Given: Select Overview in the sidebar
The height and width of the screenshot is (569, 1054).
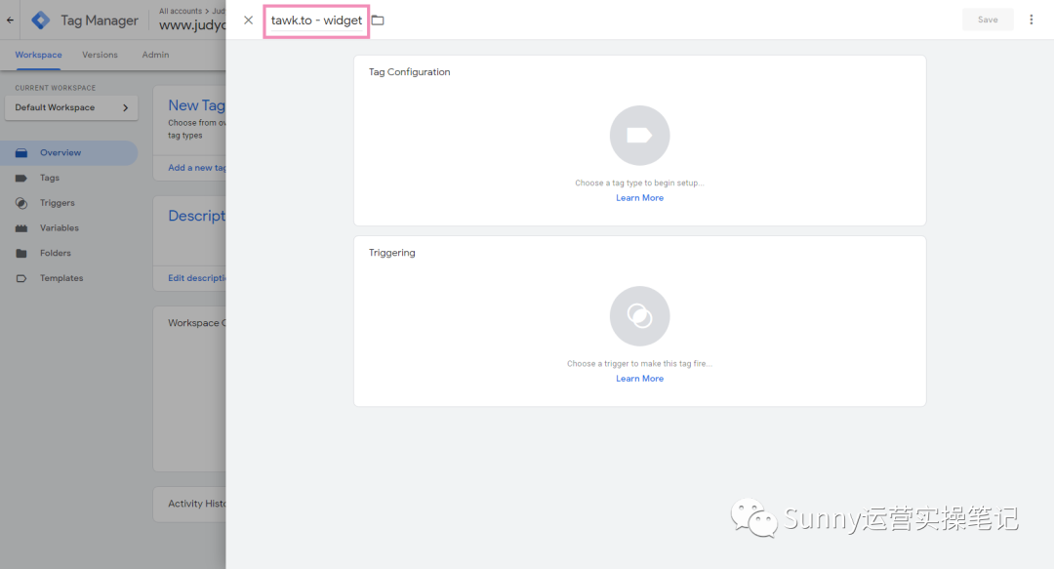Looking at the screenshot, I should pyautogui.click(x=68, y=152).
